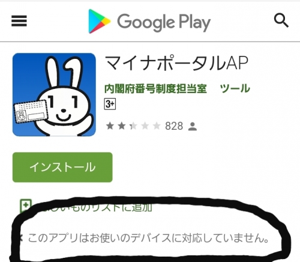This screenshot has width=300, height=262.
Task: Select the マイナポータルAP app title
Action: click(176, 63)
